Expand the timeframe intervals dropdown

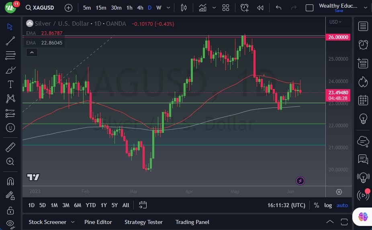168,8
